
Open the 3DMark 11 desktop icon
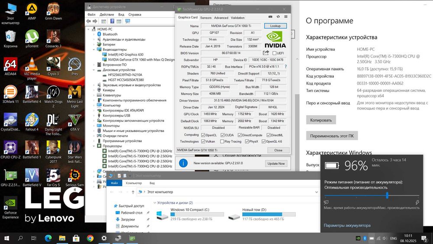tap(10, 94)
